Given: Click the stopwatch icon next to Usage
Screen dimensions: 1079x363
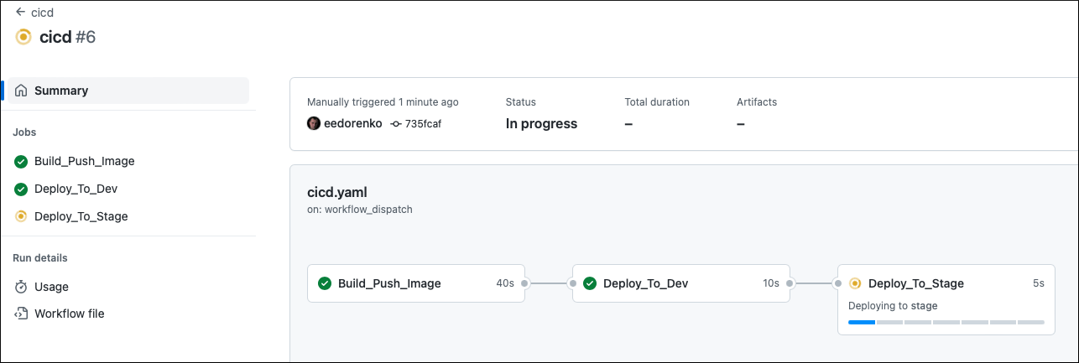Looking at the screenshot, I should pos(21,287).
